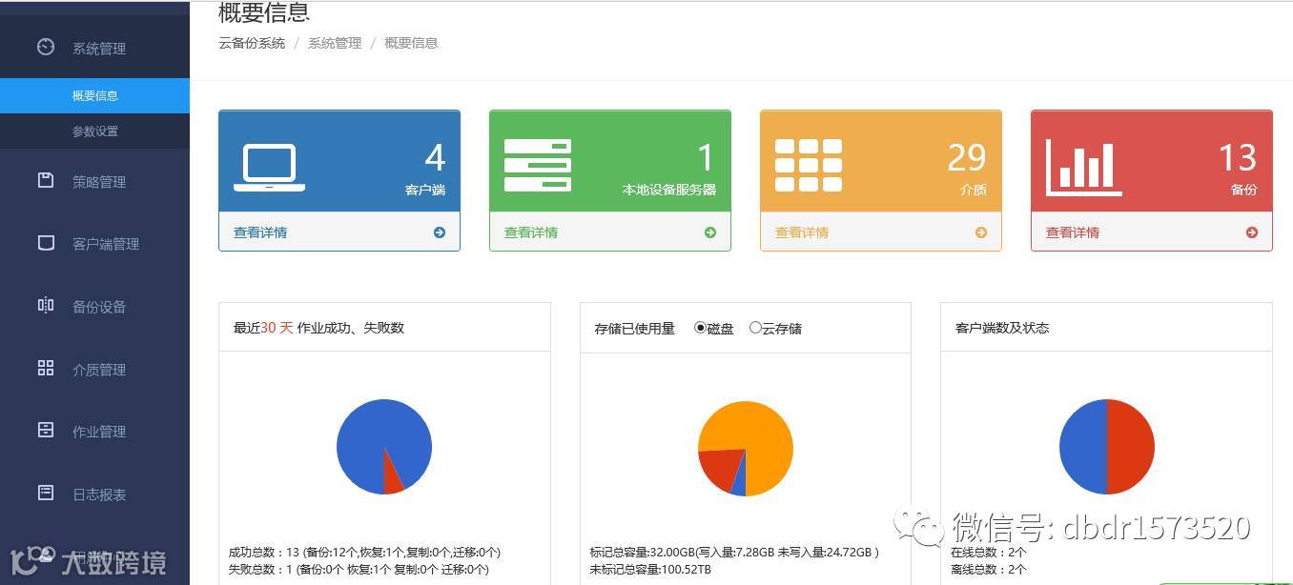Click the 离线总数 : 2个 text

(989, 570)
